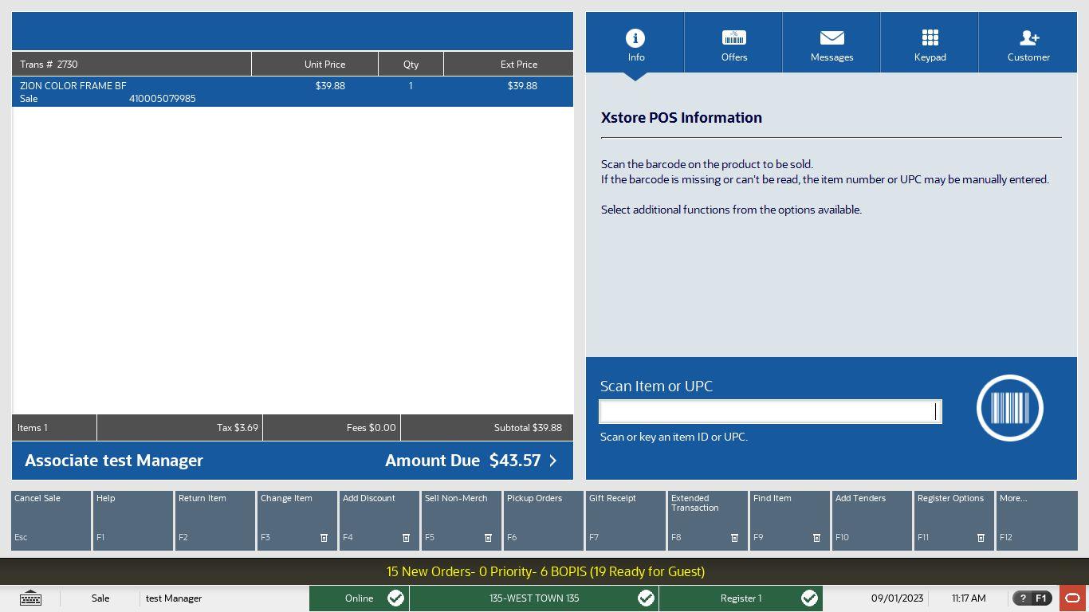Select ZION COLOR FRAME BF line item
This screenshot has height=612, width=1089.
click(293, 92)
